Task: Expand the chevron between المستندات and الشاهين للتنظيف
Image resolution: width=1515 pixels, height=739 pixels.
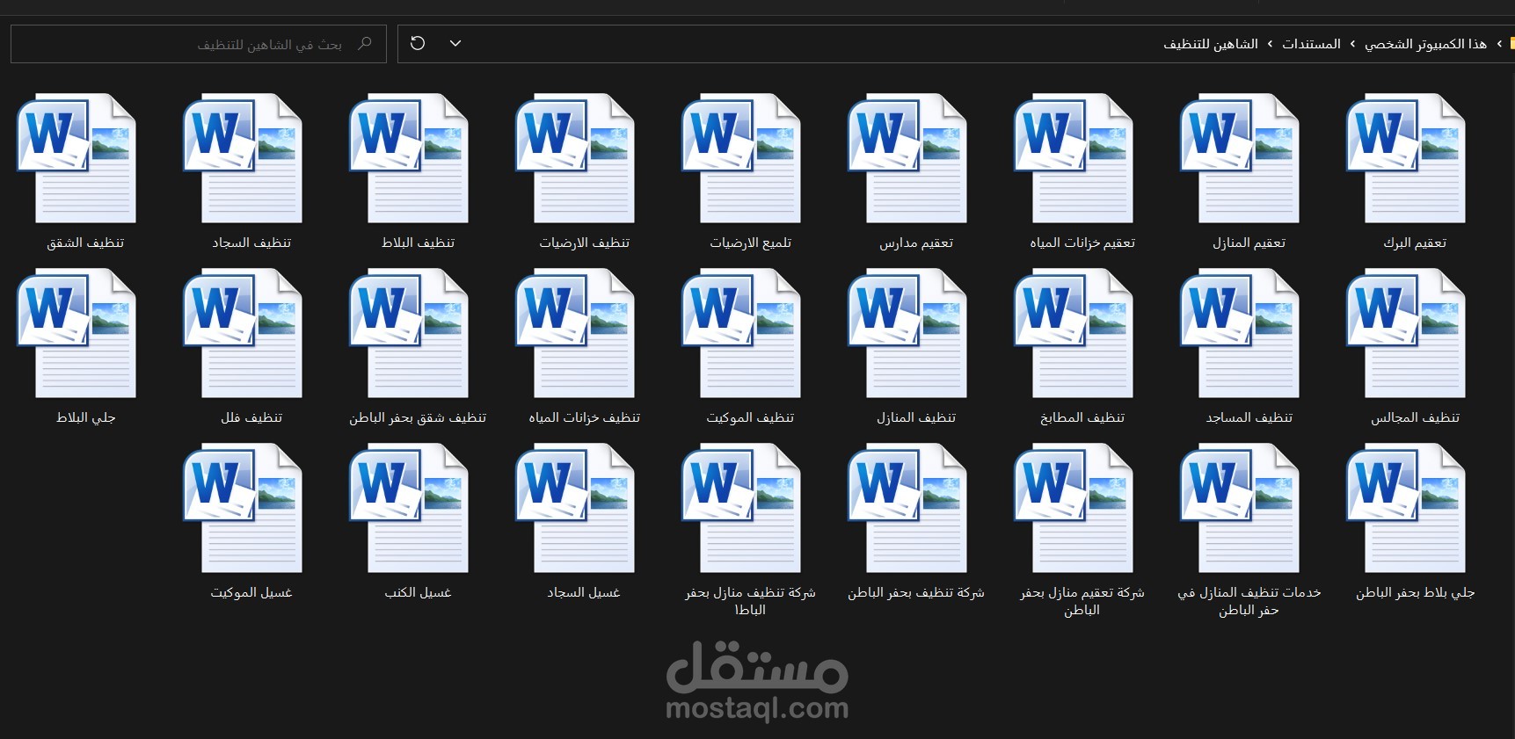Action: pos(1270,44)
